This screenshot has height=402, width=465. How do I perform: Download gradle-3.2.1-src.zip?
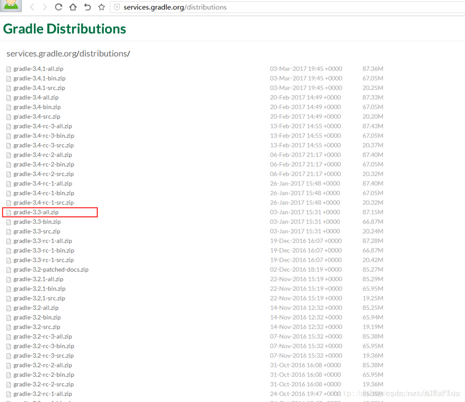tap(39, 298)
